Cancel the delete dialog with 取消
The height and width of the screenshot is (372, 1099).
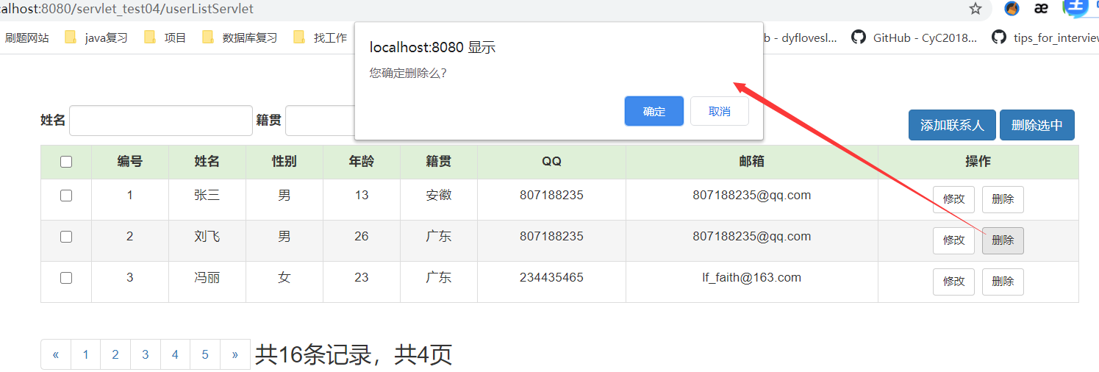pos(720,111)
